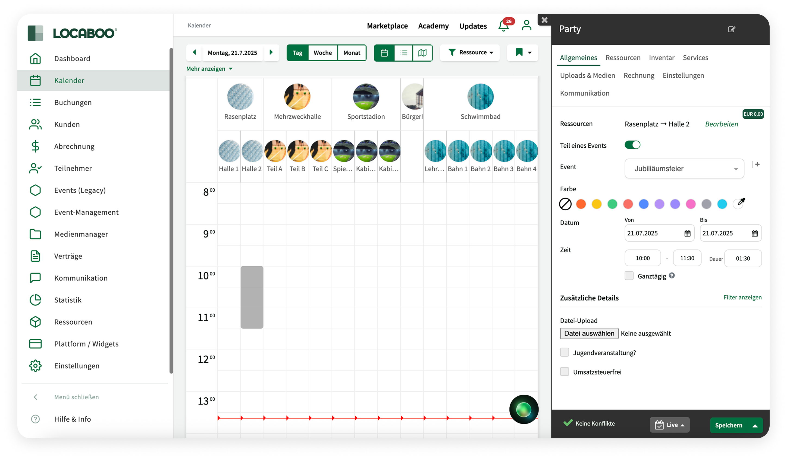Pick custom color with eyedropper
The height and width of the screenshot is (459, 787).
click(x=740, y=203)
